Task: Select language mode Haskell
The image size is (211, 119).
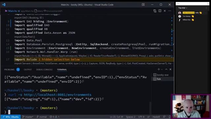Action: tap(156, 117)
